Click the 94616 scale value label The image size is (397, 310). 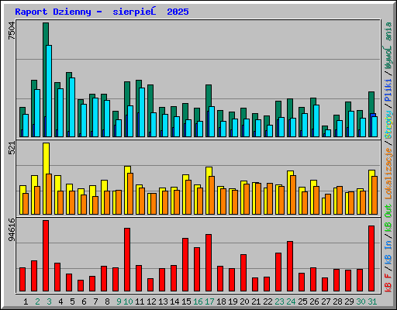click(12, 230)
